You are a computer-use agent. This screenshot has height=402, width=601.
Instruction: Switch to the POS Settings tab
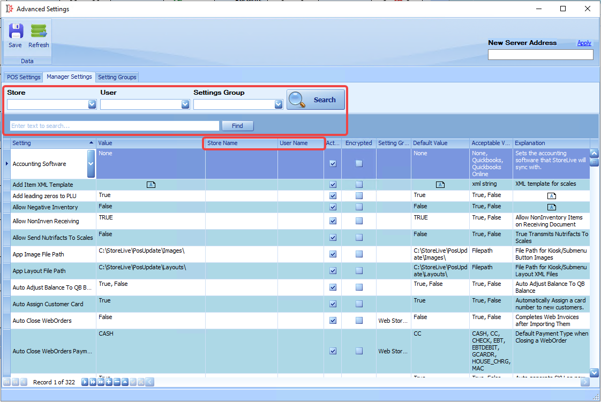(24, 77)
